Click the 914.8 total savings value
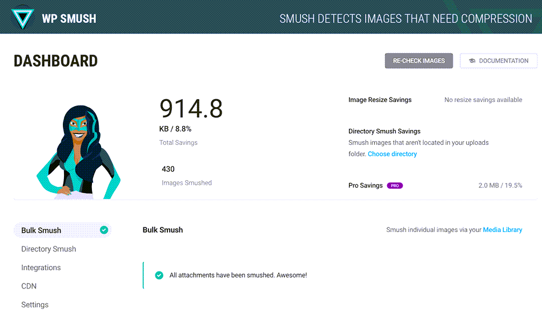The height and width of the screenshot is (313, 542). (191, 108)
